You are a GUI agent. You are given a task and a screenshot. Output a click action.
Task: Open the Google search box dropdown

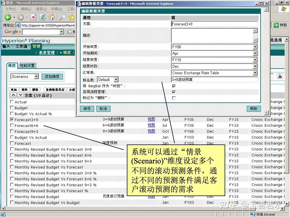click(x=61, y=32)
